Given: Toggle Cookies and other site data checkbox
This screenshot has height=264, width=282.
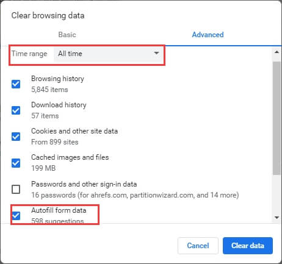Looking at the screenshot, I should 16,137.
